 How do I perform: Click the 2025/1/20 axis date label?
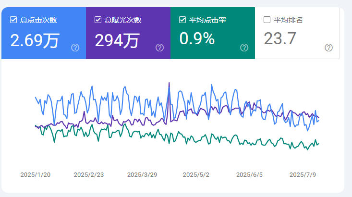point(36,175)
